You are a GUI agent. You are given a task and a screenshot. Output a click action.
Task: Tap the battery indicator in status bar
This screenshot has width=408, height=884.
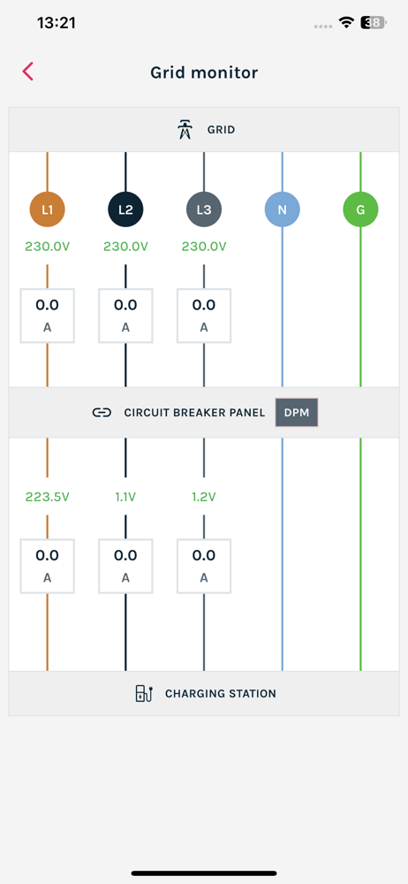point(374,23)
